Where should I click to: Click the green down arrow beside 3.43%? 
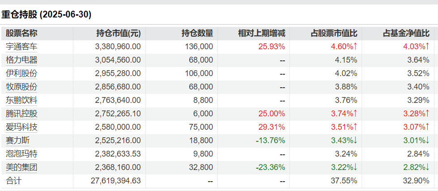coord(355,140)
